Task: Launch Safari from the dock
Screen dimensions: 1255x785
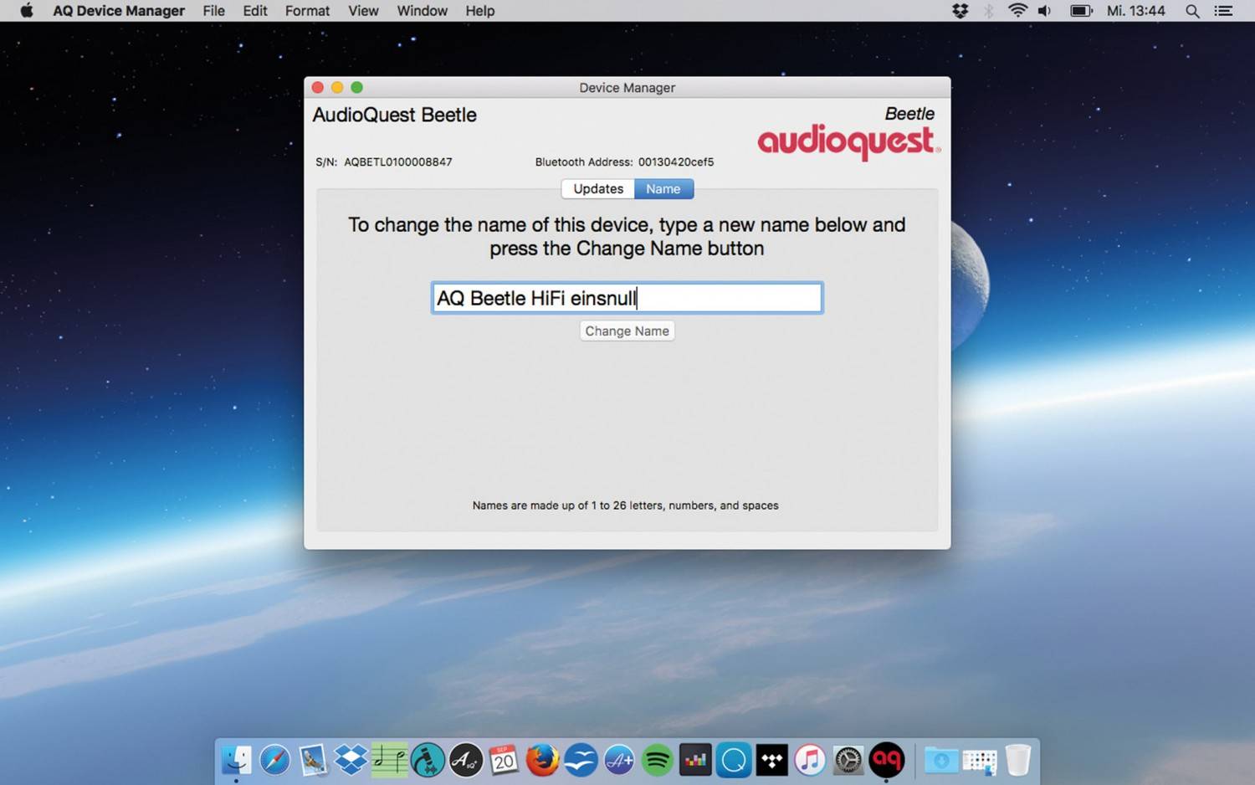Action: pyautogui.click(x=274, y=760)
